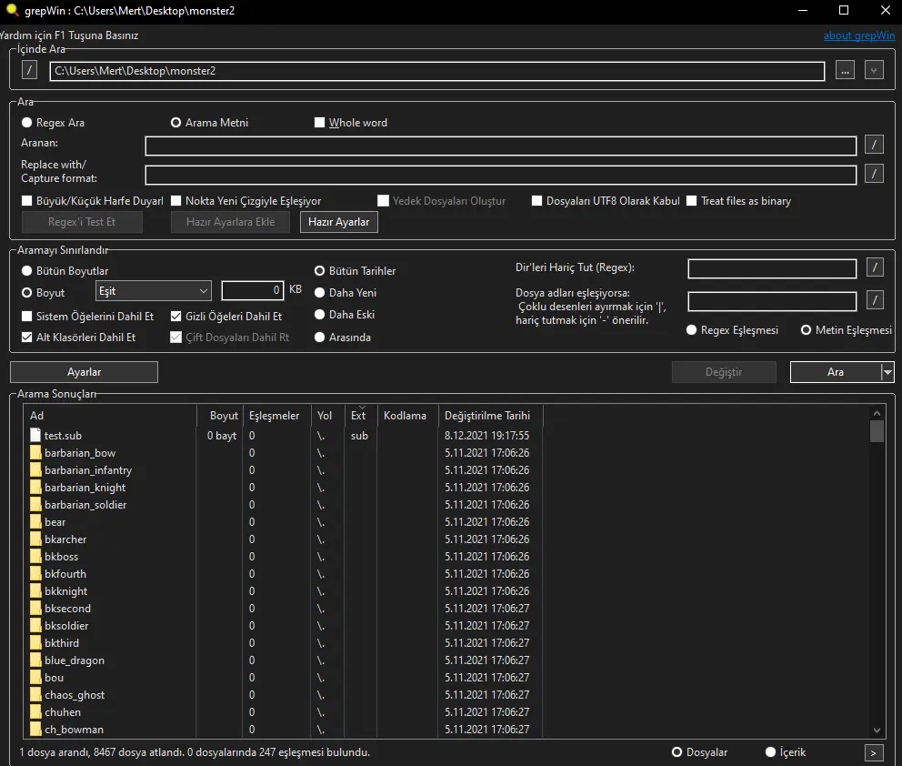The image size is (902, 766).
Task: Click slash button beside Replace with field
Action: pos(874,174)
